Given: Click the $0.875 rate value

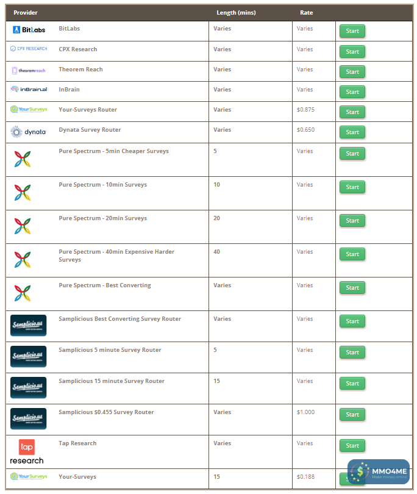Looking at the screenshot, I should [x=305, y=110].
